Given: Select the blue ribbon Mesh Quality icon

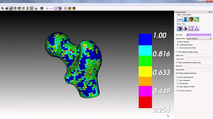Looking at the screenshot, I should tap(185, 19).
